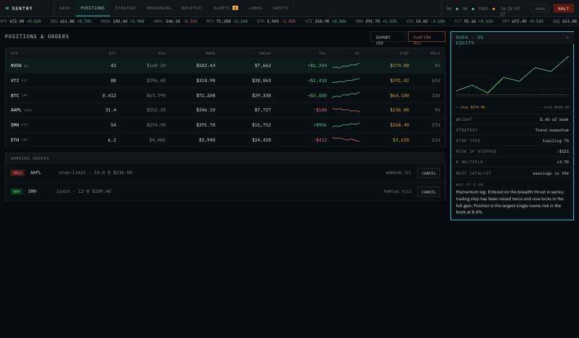
Task: Click the ETH mark price $3,940
Action: (207, 140)
